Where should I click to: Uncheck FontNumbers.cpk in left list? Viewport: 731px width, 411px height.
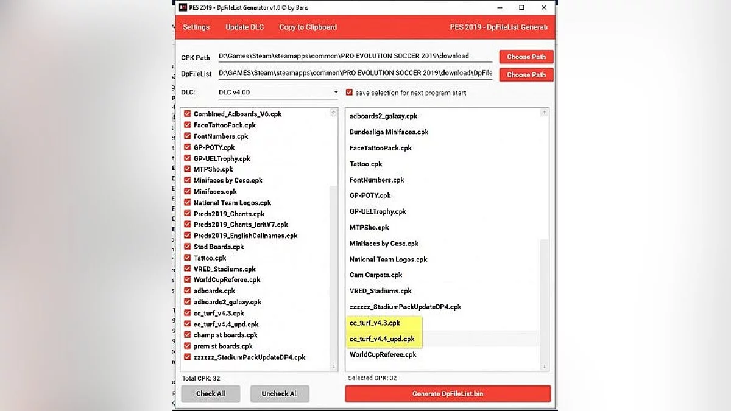click(188, 136)
